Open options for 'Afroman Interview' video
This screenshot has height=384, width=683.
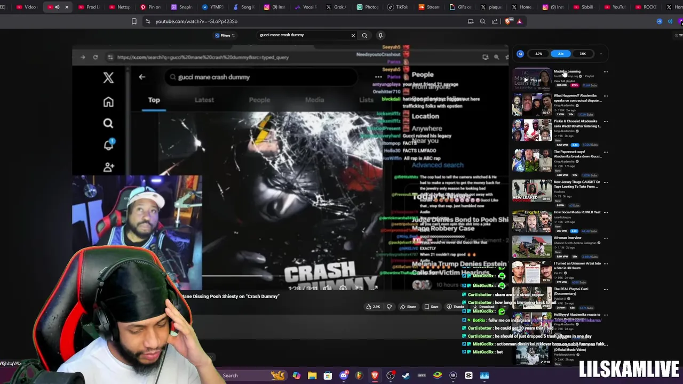tap(605, 238)
